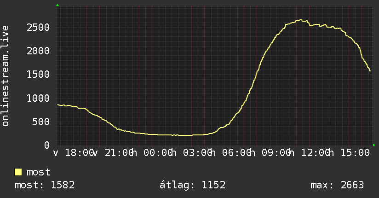Viewport: 379px width, 198px height.
Task: Click the 1500 Y-axis label
Action: point(38,74)
